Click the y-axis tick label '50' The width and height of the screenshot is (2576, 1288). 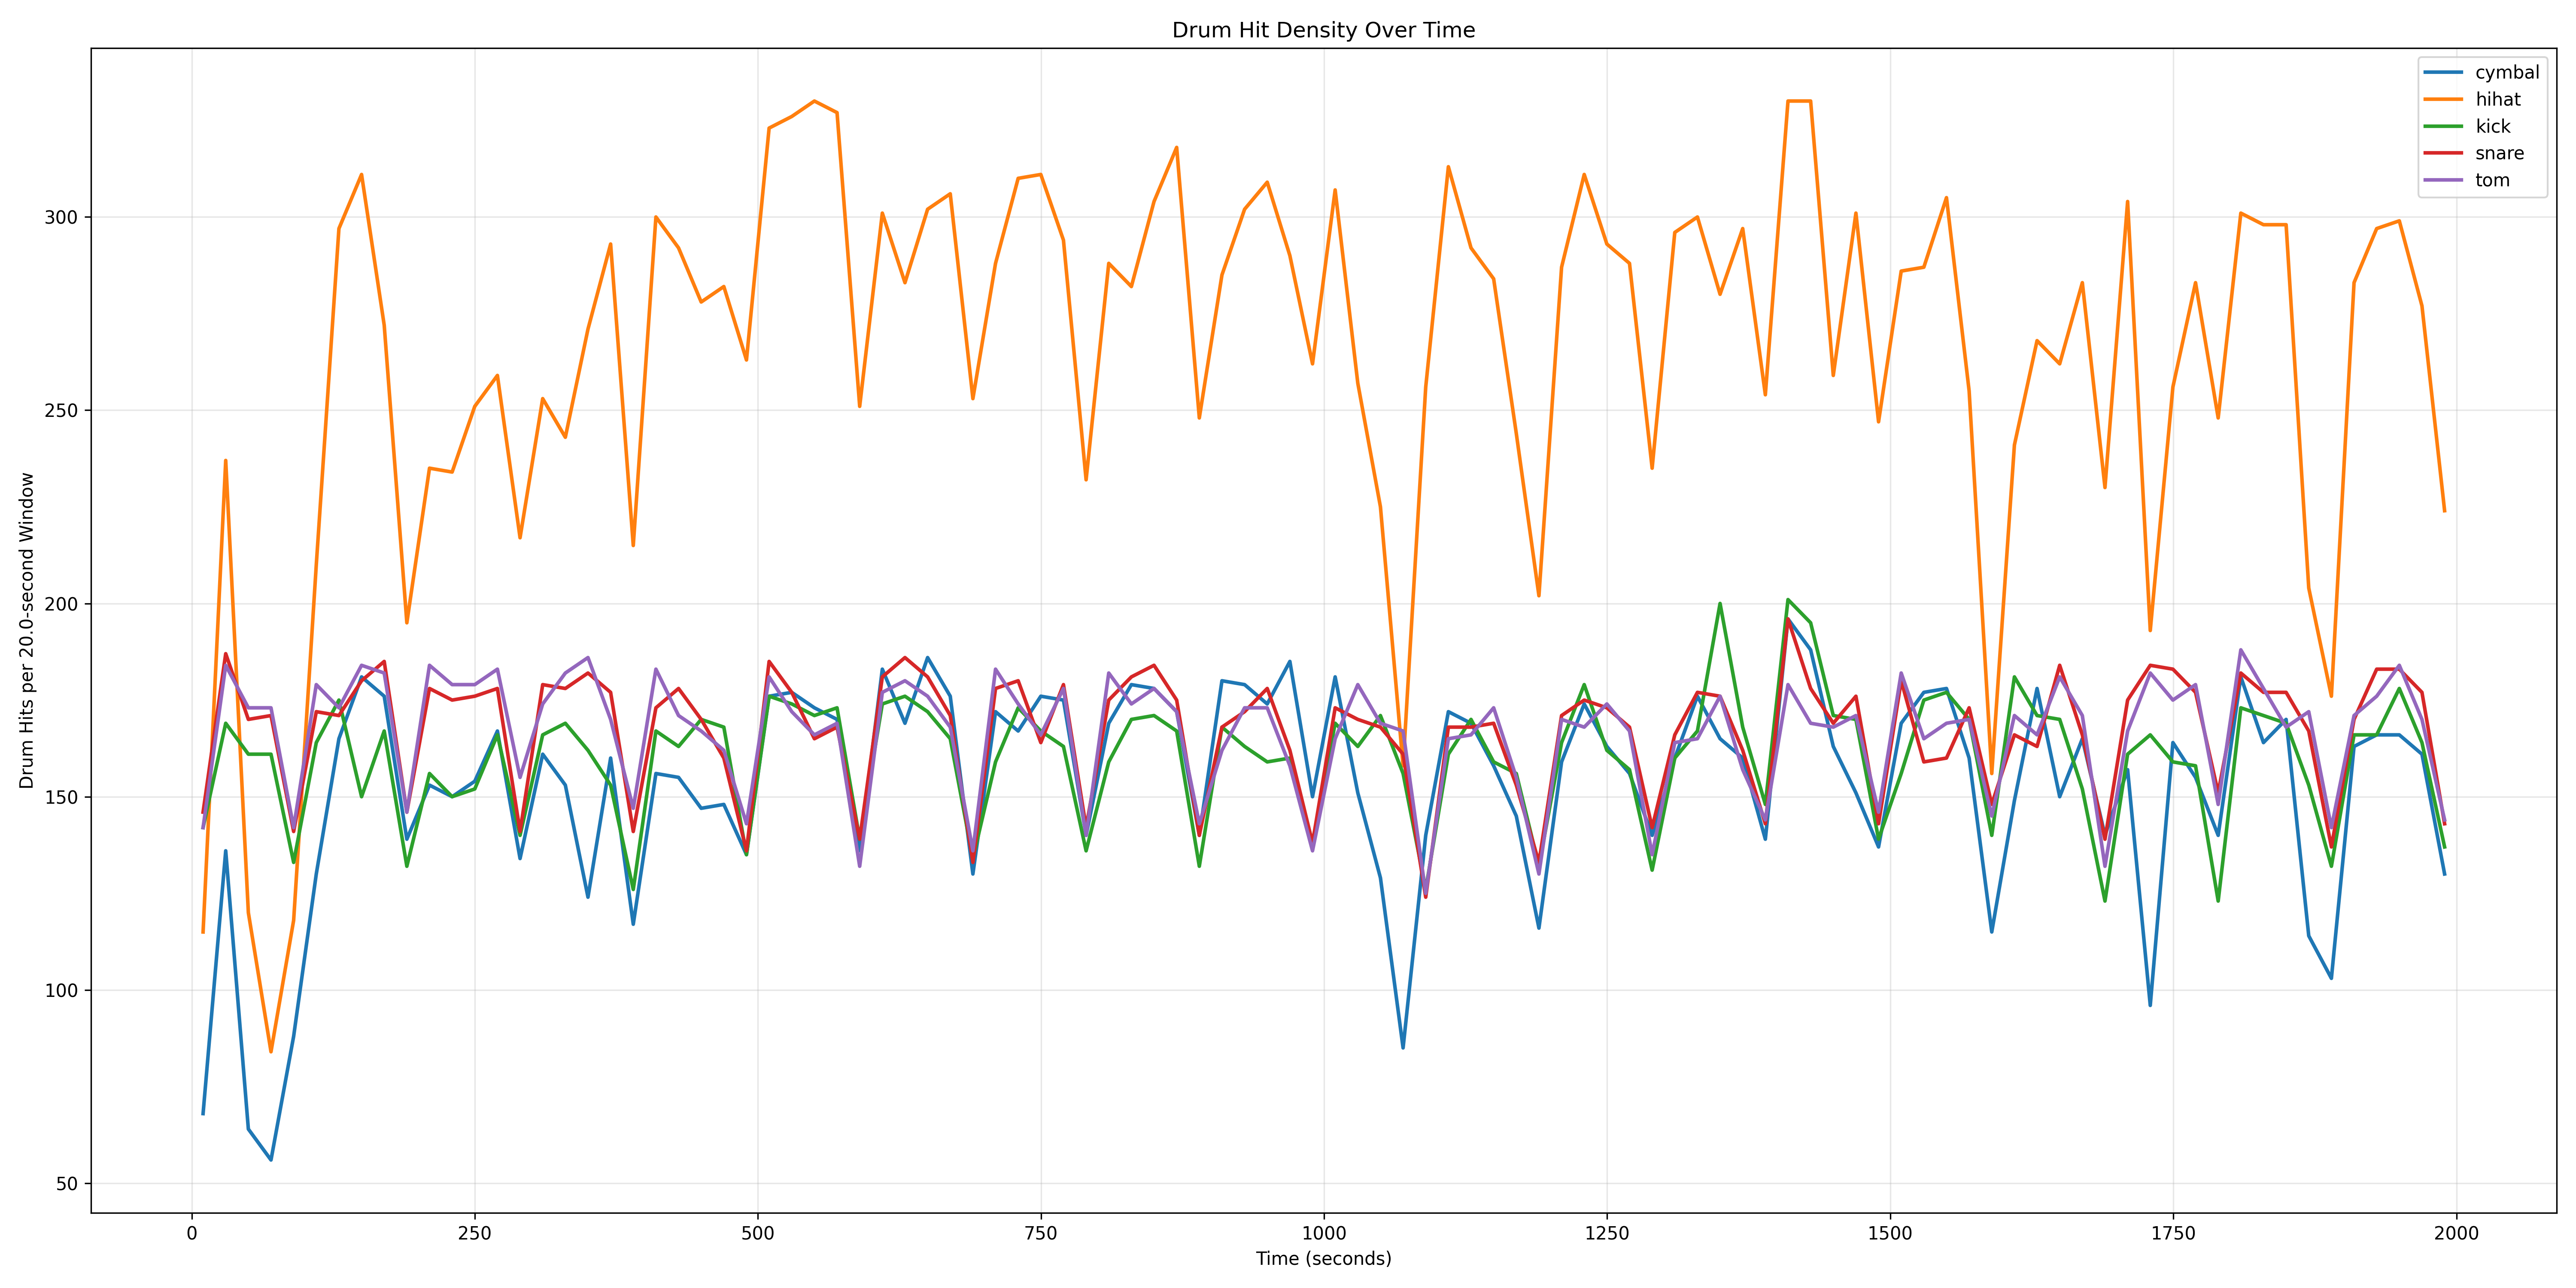point(66,1184)
